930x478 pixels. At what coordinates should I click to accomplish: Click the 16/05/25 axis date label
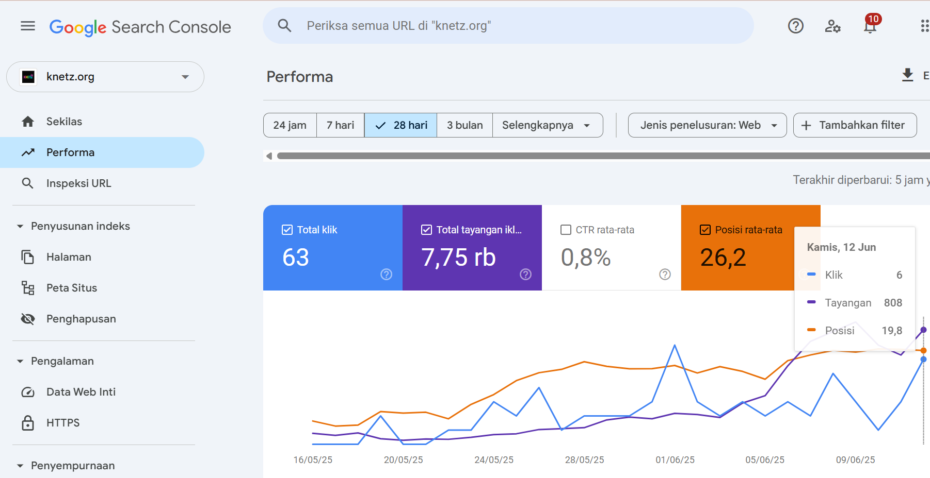(313, 460)
